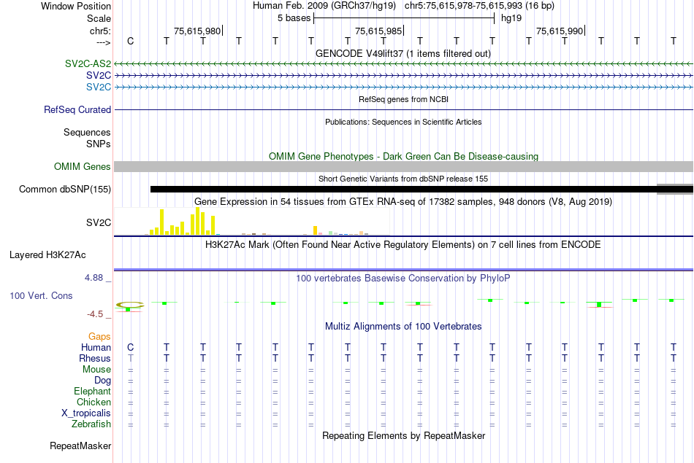Click the 75,615,985 position marker
The width and height of the screenshot is (694, 463).
pyautogui.click(x=379, y=31)
